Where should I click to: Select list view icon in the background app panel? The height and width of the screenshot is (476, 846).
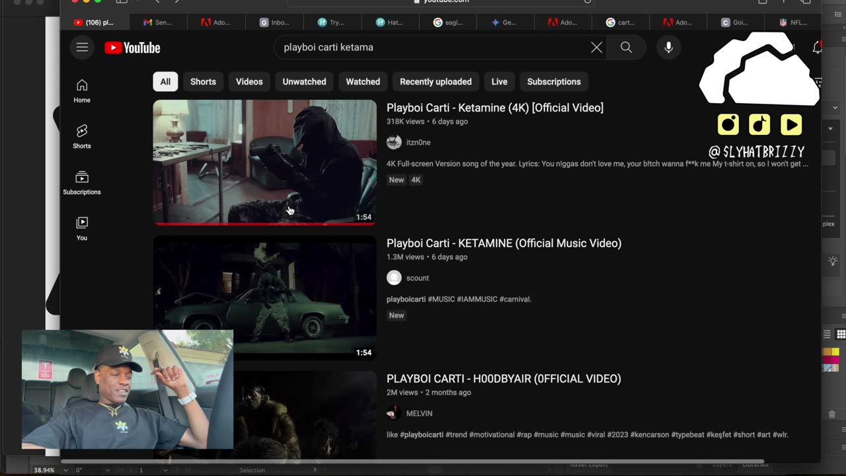click(827, 335)
